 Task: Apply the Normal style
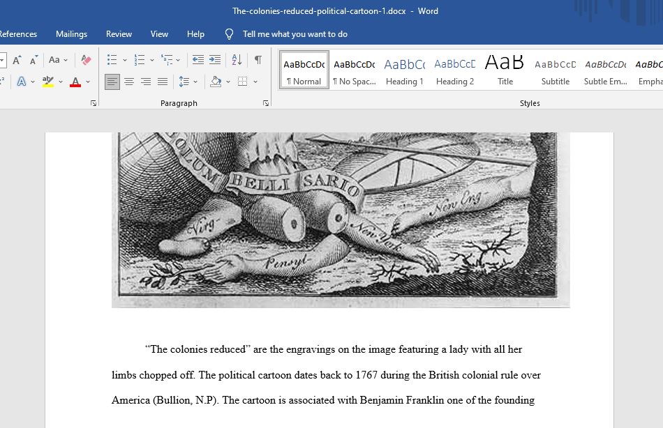coord(304,70)
